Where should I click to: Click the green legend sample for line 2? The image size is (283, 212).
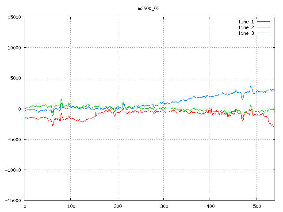pyautogui.click(x=264, y=27)
